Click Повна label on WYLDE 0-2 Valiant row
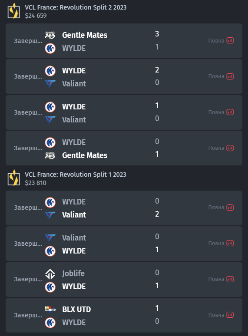Screen dimensions: 248x336 pos(216,208)
